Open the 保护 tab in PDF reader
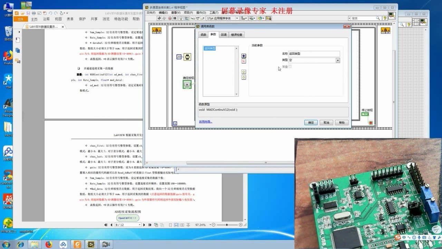442x249 pixels. tap(82, 19)
